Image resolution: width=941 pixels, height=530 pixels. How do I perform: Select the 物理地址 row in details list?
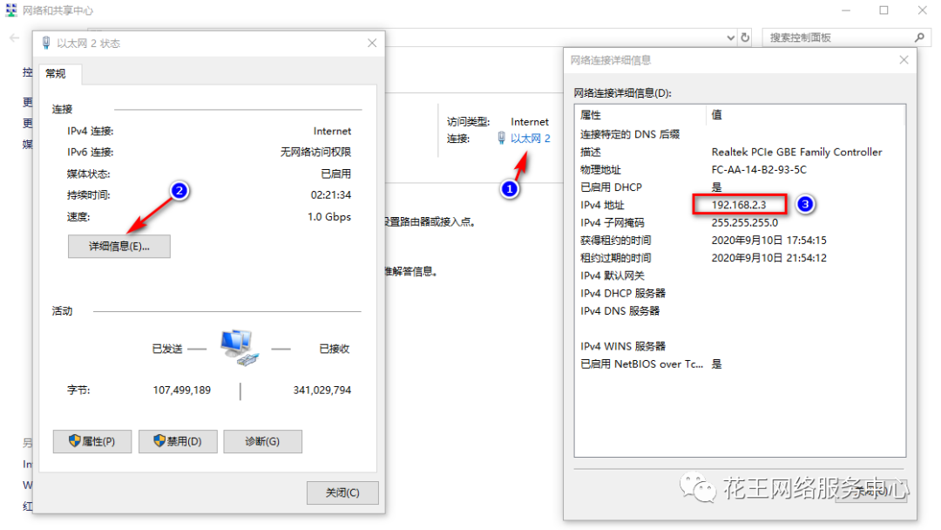(x=740, y=169)
